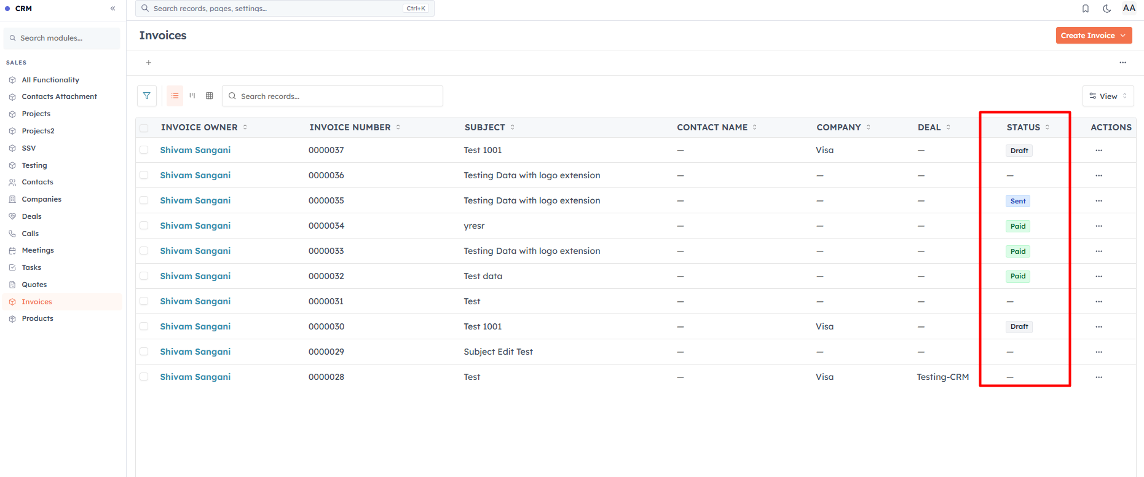Switch to list view icon
This screenshot has width=1144, height=477.
(x=175, y=96)
